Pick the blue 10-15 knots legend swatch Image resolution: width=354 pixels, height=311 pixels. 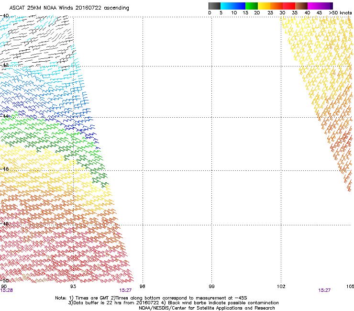[239, 6]
